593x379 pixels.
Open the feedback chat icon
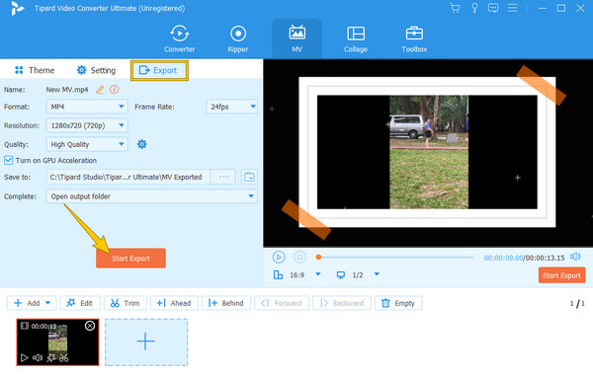tap(493, 8)
